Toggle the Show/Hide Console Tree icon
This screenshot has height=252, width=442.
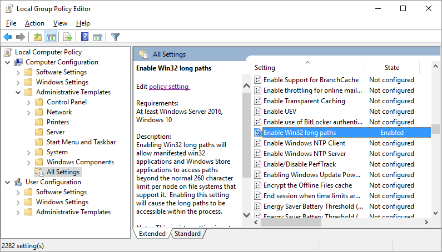[x=51, y=37]
